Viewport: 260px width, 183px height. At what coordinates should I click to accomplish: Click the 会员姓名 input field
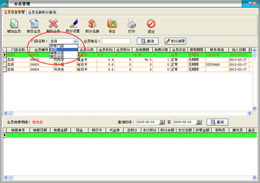(x=116, y=41)
